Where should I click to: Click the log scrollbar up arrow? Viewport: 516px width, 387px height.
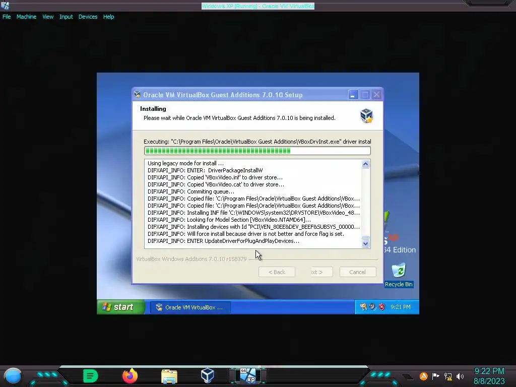[x=366, y=164]
